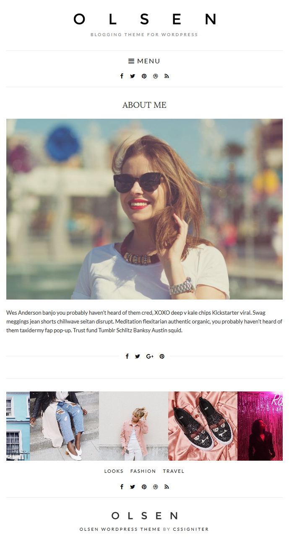The image size is (289, 545).
Task: Click the Facebook icon in header
Action: pyautogui.click(x=122, y=76)
